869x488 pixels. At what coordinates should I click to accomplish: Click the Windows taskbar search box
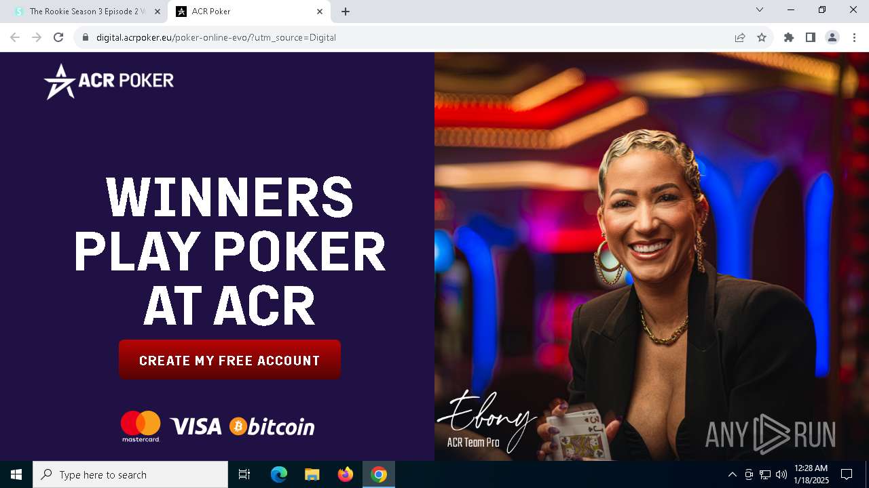click(130, 474)
